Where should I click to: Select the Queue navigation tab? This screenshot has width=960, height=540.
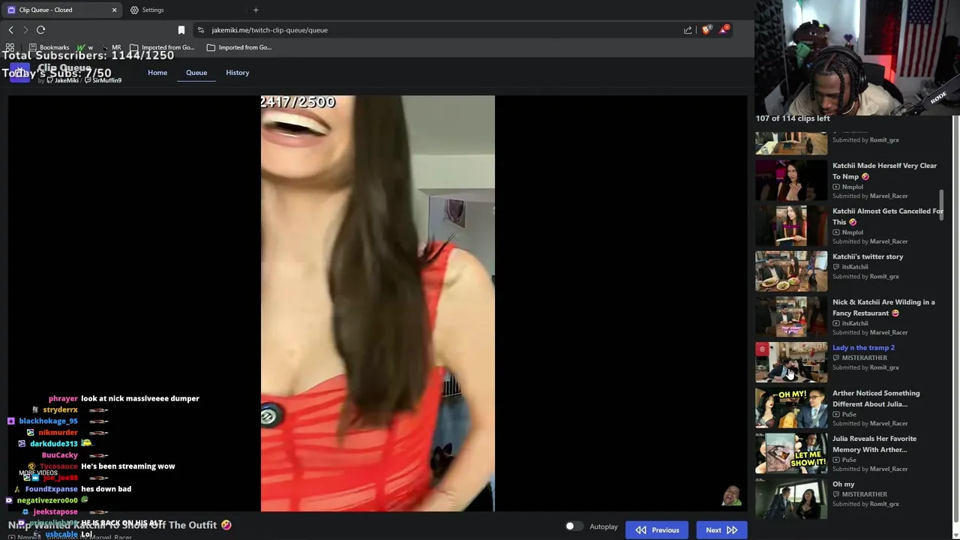196,73
